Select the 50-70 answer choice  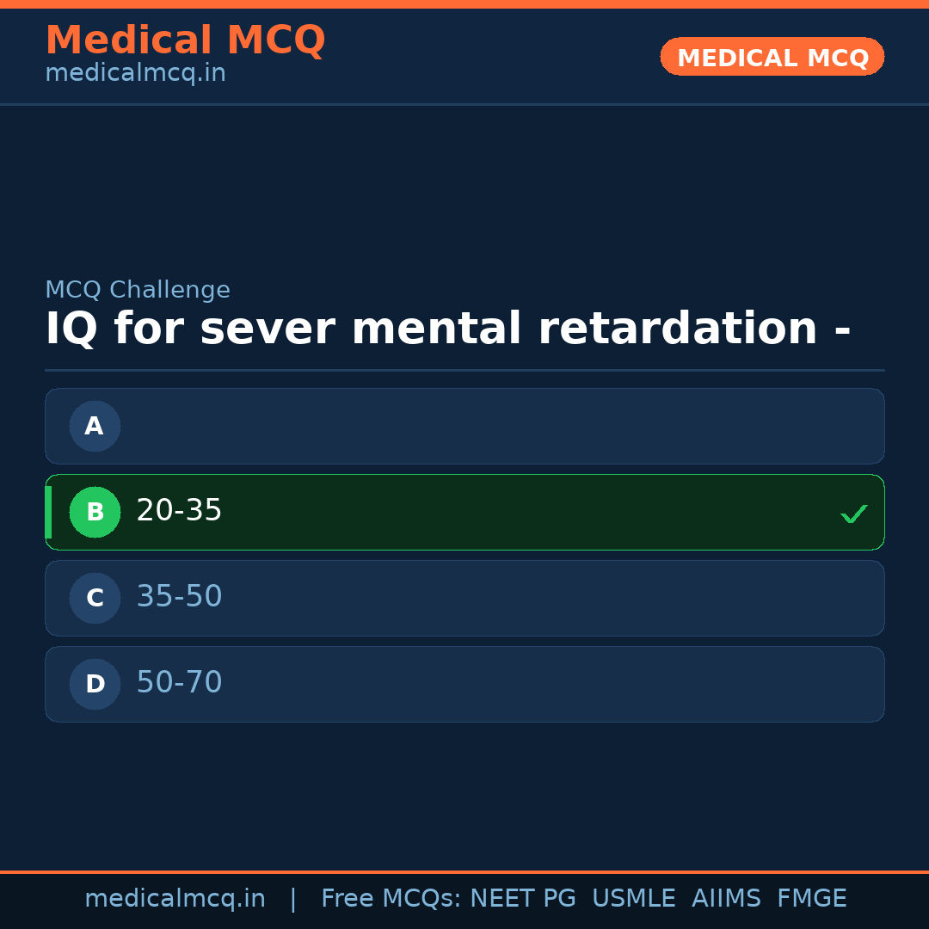tap(464, 684)
